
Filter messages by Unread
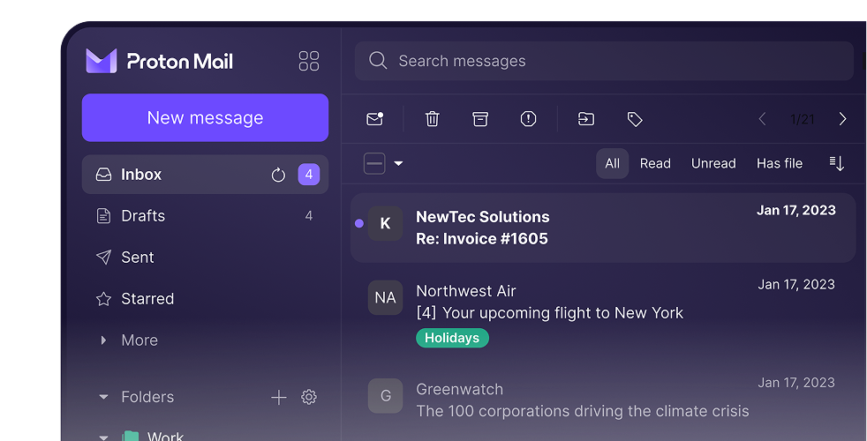click(713, 163)
